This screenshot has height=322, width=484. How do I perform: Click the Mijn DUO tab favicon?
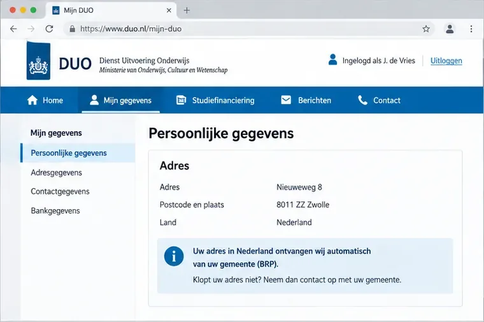pyautogui.click(x=56, y=10)
